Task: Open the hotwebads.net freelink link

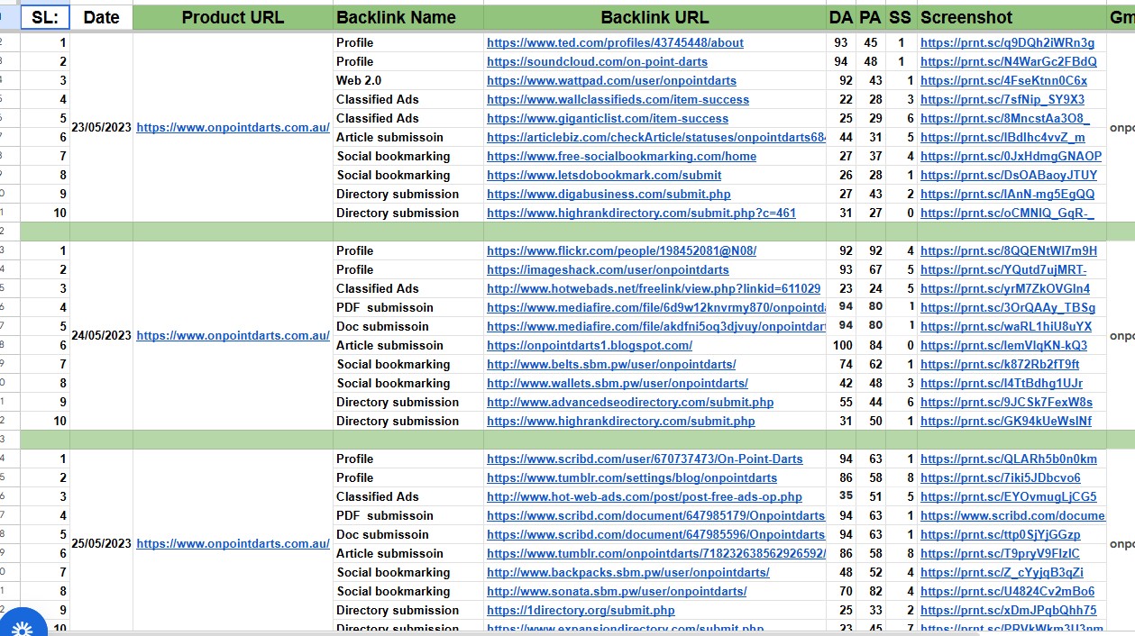Action: click(x=654, y=288)
